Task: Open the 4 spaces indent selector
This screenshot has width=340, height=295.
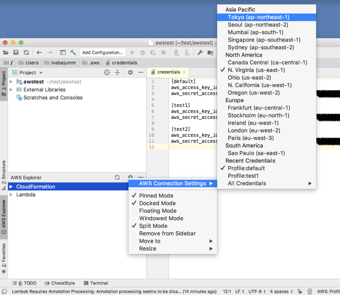Action: click(281, 291)
